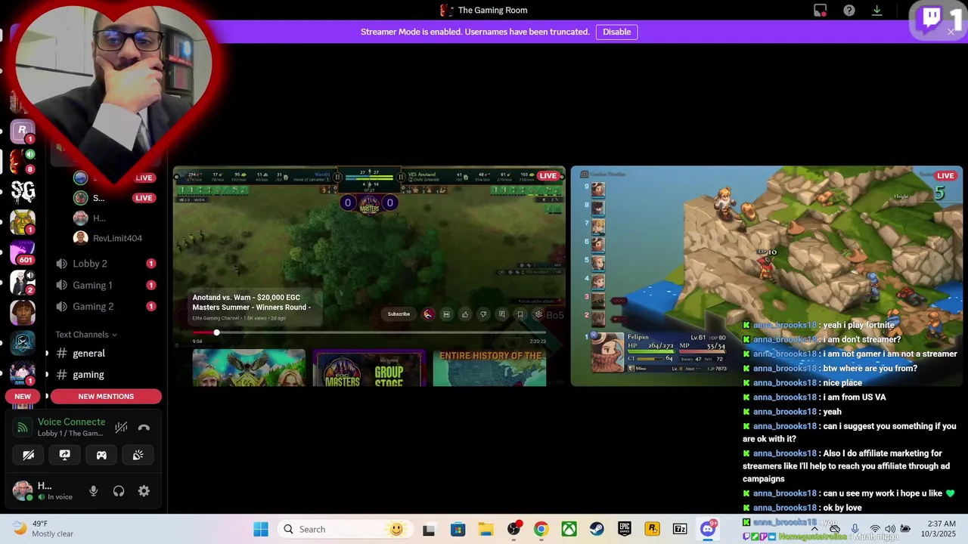
Task: Disconnect from voice with the phone icon
Action: pos(144,428)
